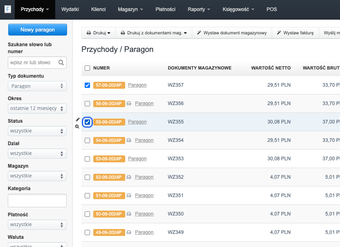Open the Okres ostatnie 12 miesięcy dropdown
This screenshot has width=340, height=247.
click(x=37, y=108)
